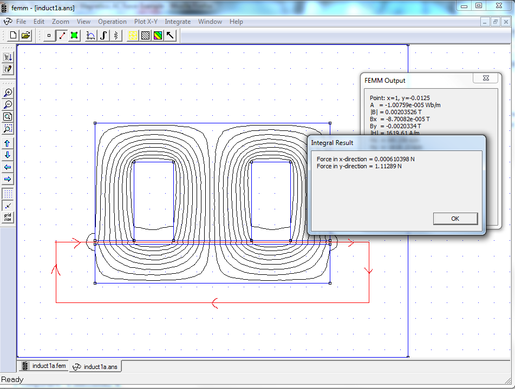
Task: Minimize the induct1a.ans document window
Action: 485,22
